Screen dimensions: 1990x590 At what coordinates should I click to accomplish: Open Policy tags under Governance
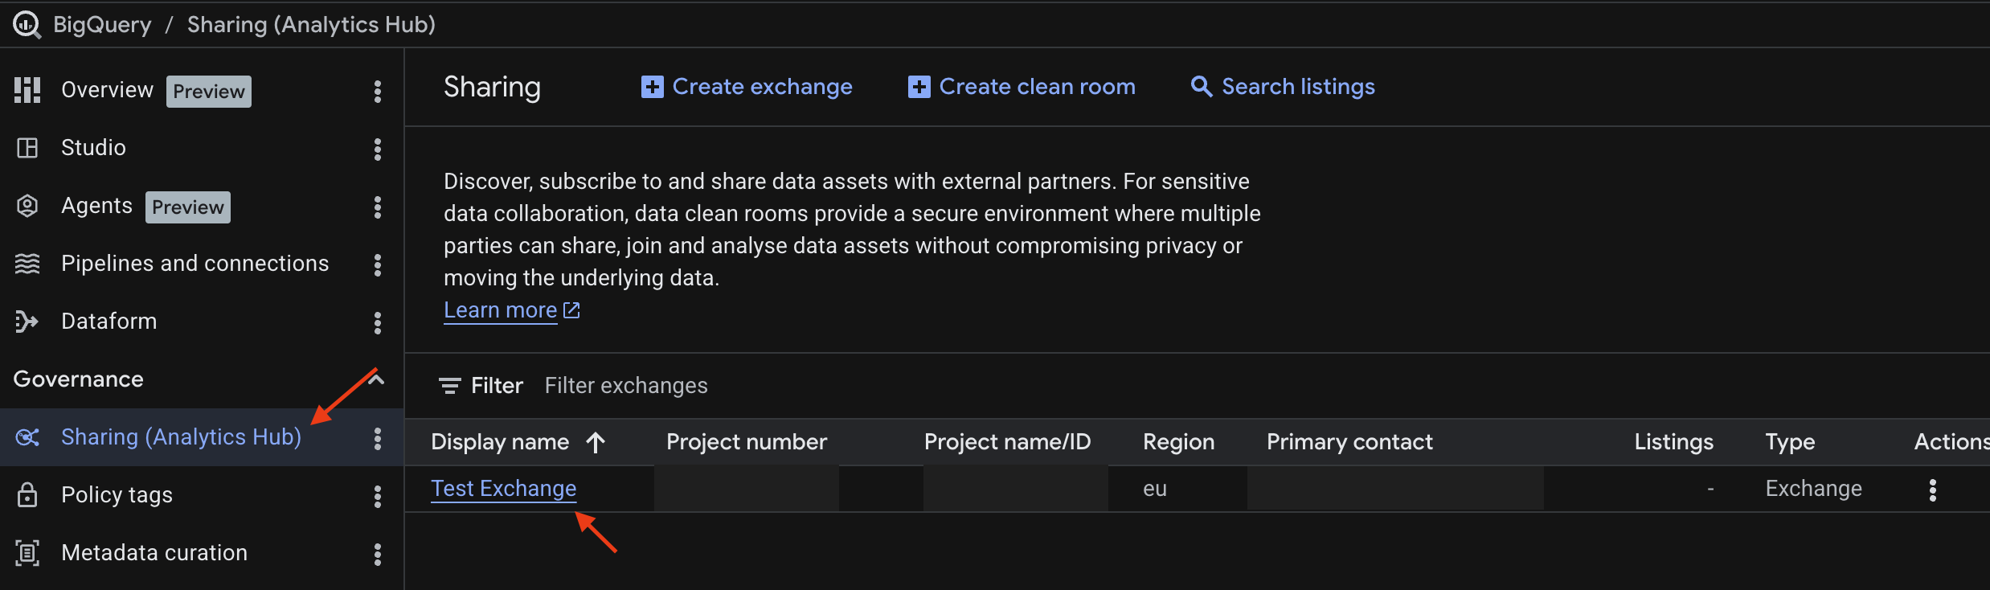click(x=117, y=495)
